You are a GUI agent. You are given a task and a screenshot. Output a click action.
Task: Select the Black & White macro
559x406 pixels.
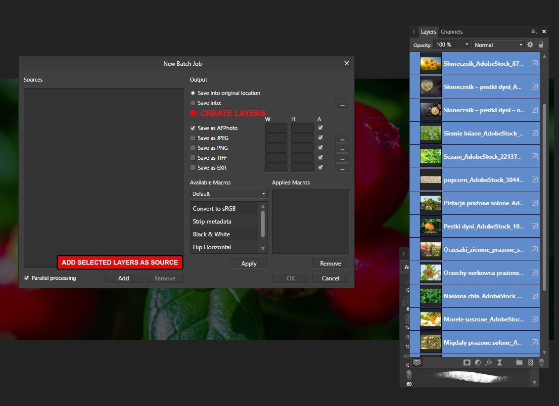point(211,234)
